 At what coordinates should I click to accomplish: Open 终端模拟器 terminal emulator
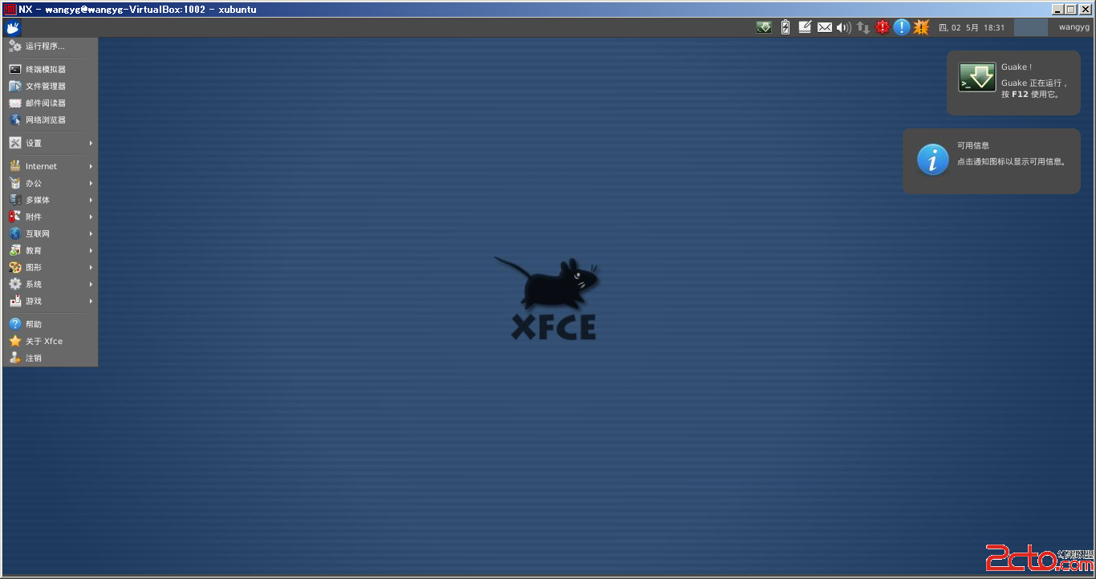pos(50,70)
